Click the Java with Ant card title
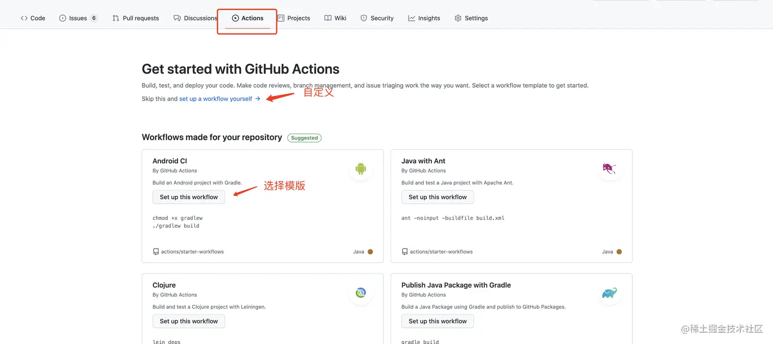 tap(423, 161)
